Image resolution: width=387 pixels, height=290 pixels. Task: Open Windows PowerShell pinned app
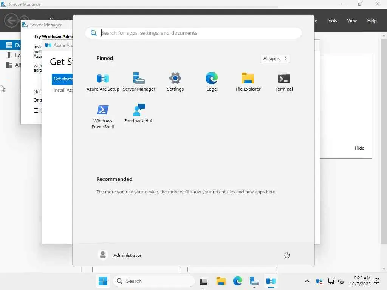[x=103, y=117]
